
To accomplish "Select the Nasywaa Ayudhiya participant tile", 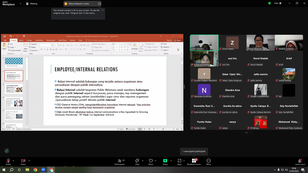I will coord(204,90).
